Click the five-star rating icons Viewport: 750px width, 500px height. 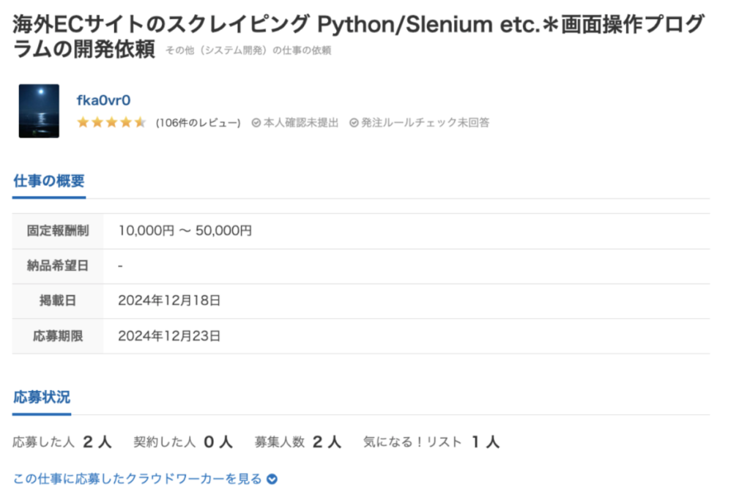tap(111, 122)
